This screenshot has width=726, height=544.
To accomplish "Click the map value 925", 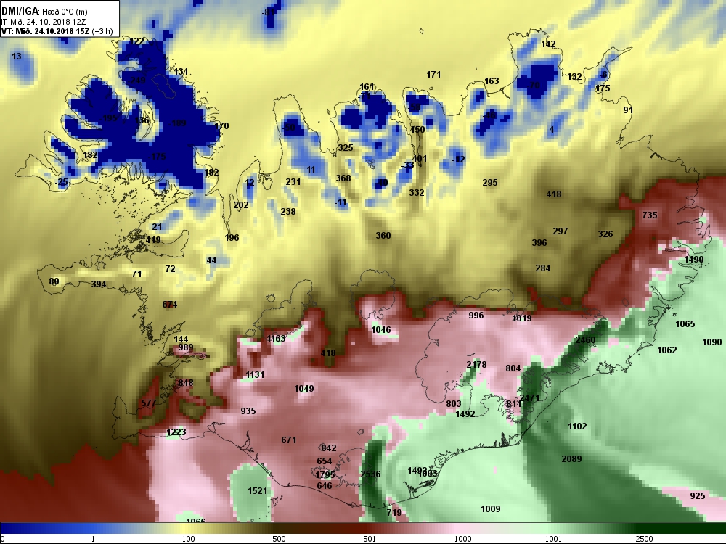I will (697, 496).
